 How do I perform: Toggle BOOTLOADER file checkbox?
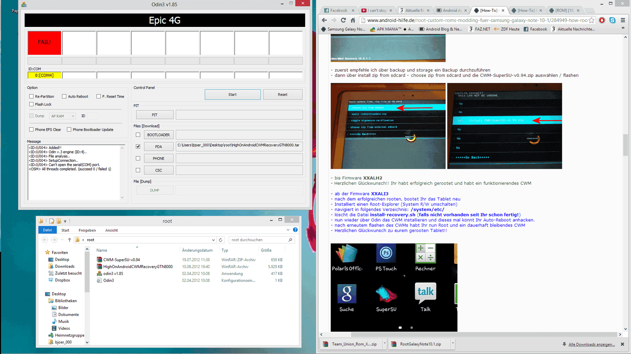click(138, 135)
